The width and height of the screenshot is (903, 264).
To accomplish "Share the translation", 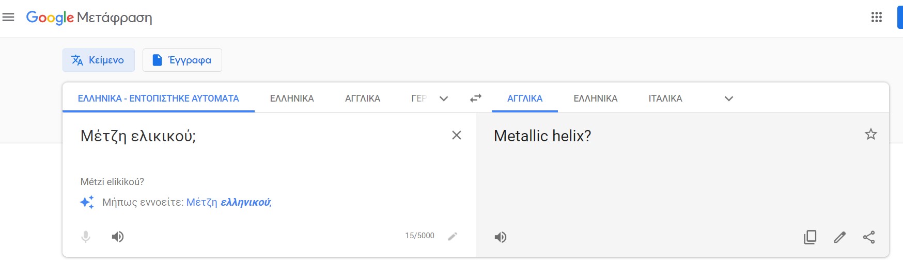I will 869,237.
